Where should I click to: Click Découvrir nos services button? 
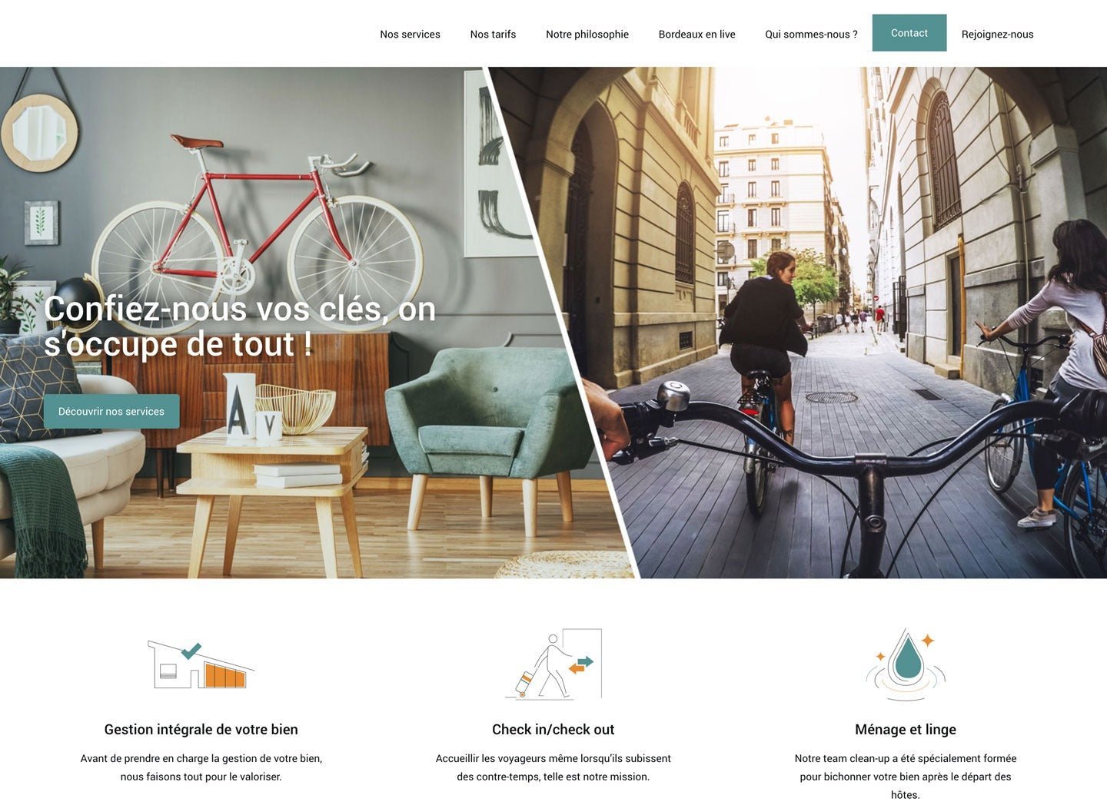[x=111, y=412]
